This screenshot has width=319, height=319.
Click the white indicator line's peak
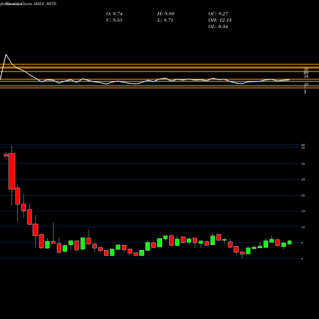point(6,55)
